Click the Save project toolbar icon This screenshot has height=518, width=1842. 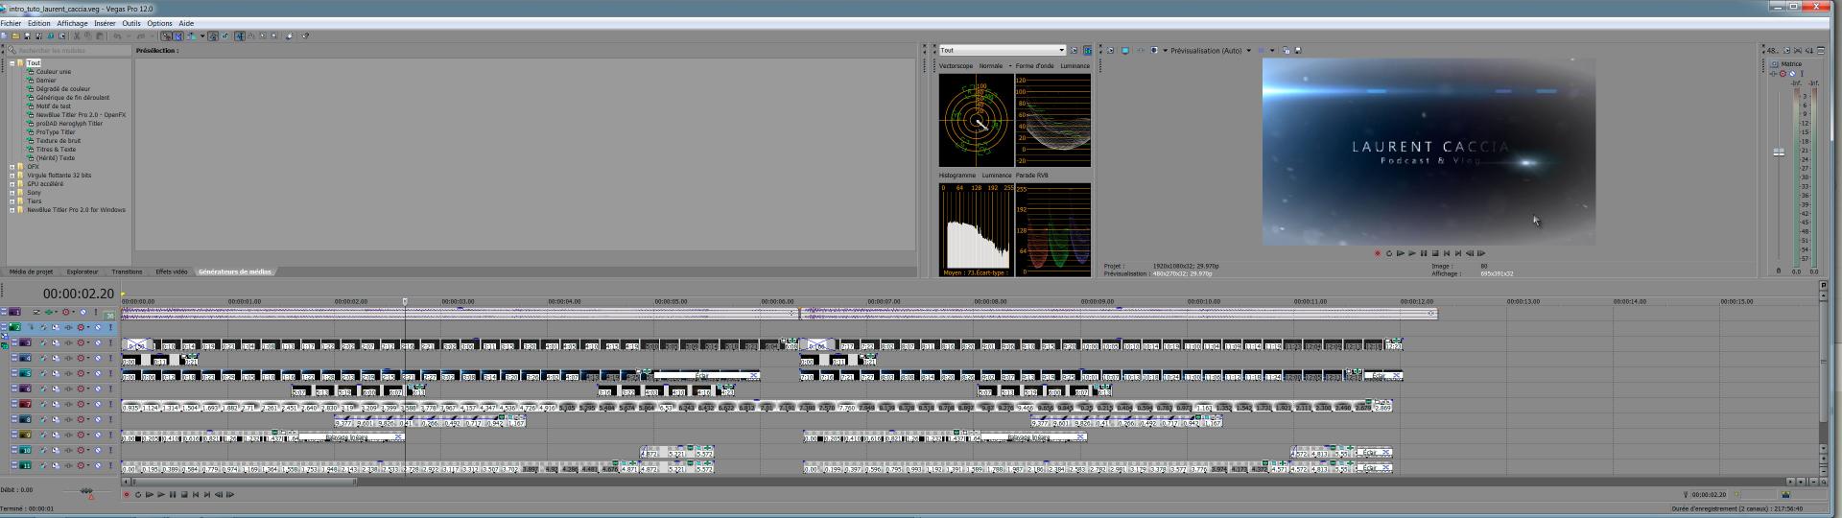[x=27, y=35]
